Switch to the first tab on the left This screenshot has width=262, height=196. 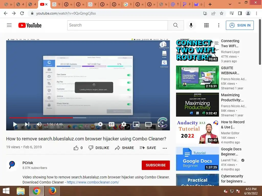[x=8, y=4]
